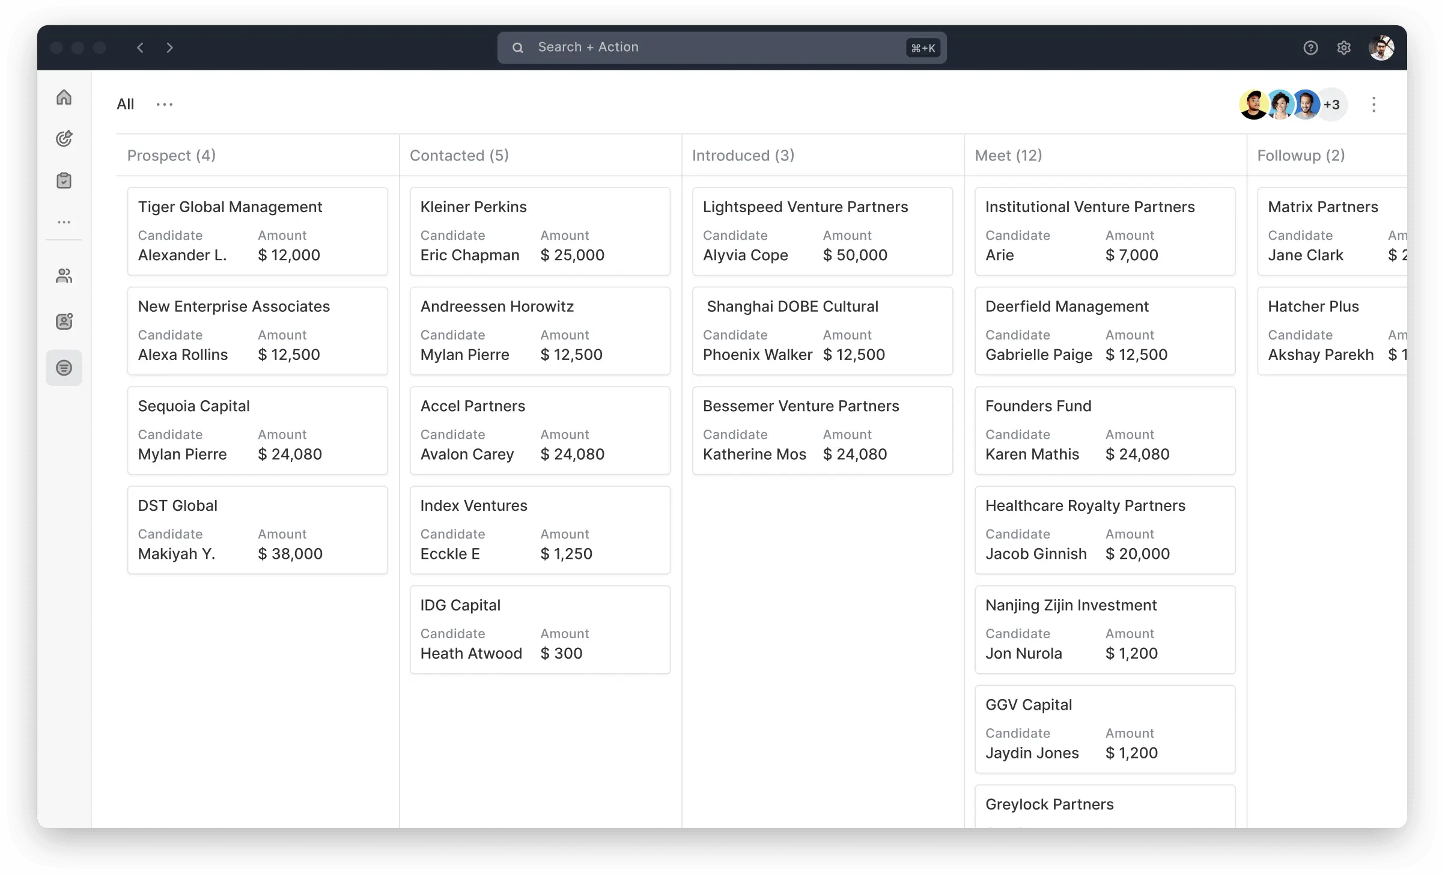Click candidate name Akshay Parekh
Screen dimensions: 1442x875
[1321, 355]
